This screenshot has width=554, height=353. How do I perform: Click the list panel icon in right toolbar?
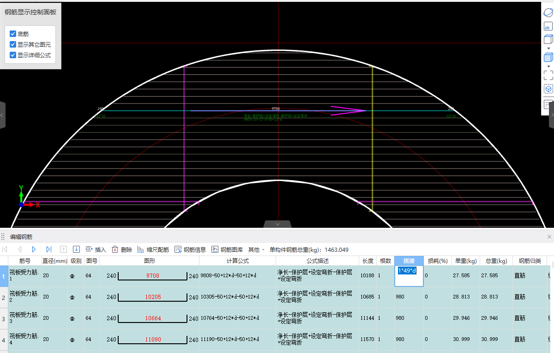[x=548, y=104]
